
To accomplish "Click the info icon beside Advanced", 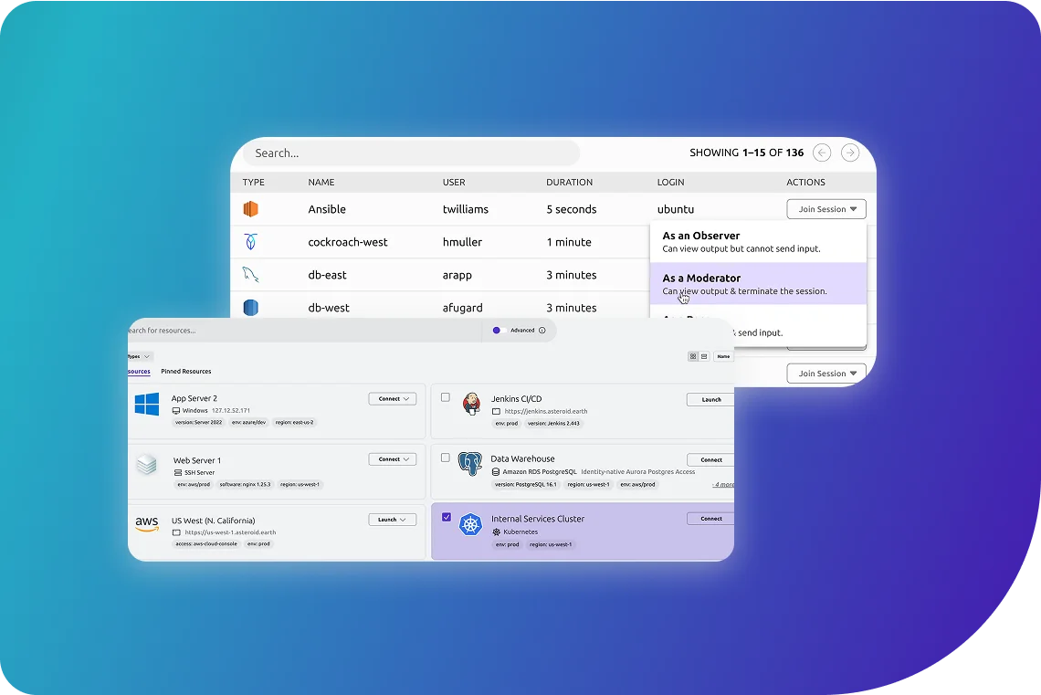I will point(542,331).
